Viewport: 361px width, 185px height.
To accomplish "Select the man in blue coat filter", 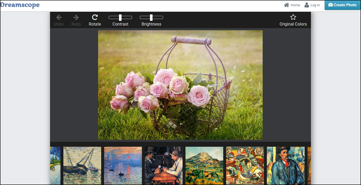I will [x=286, y=165].
